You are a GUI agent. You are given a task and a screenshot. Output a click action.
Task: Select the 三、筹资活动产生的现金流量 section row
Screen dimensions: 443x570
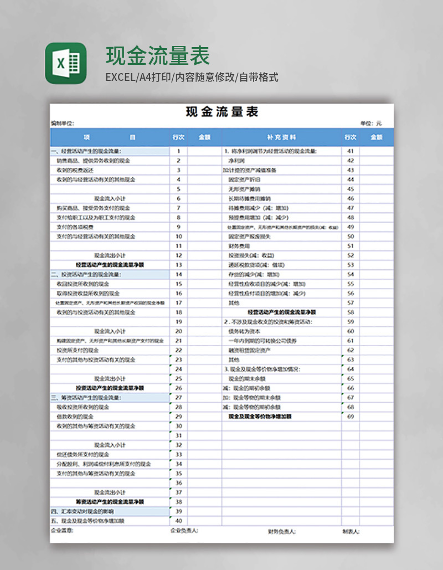tap(91, 397)
